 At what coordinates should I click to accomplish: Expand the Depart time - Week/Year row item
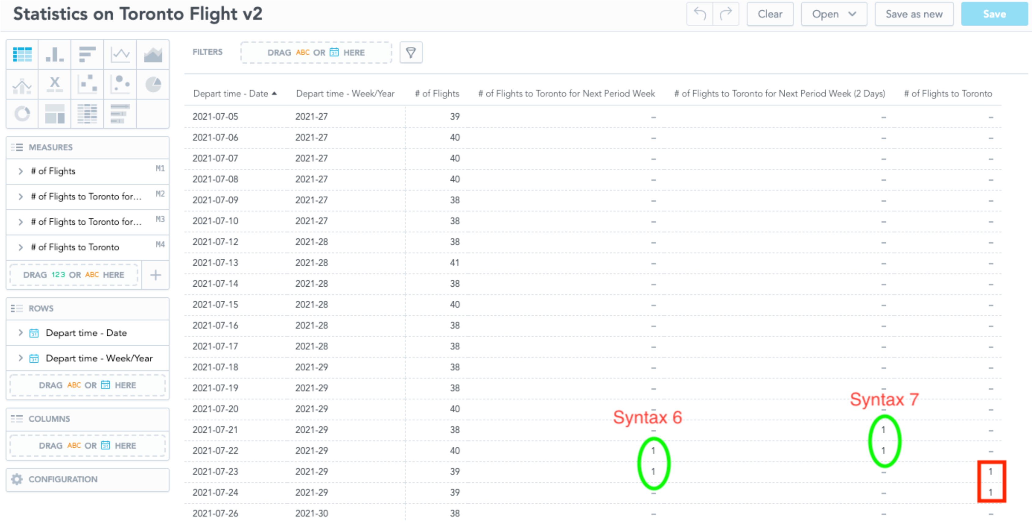point(20,358)
